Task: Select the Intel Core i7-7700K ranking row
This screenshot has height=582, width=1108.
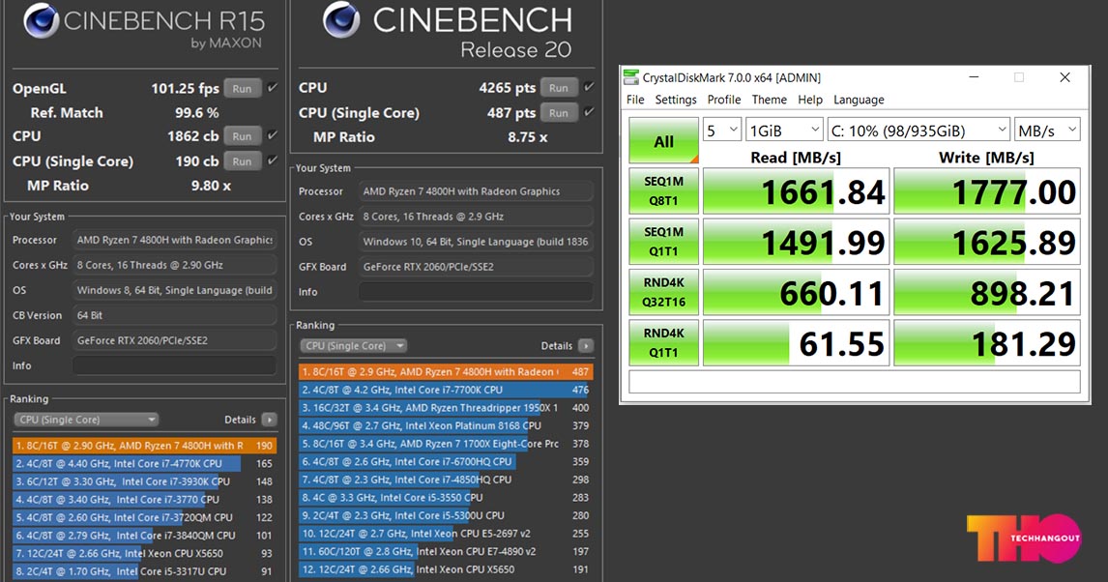Action: click(446, 390)
